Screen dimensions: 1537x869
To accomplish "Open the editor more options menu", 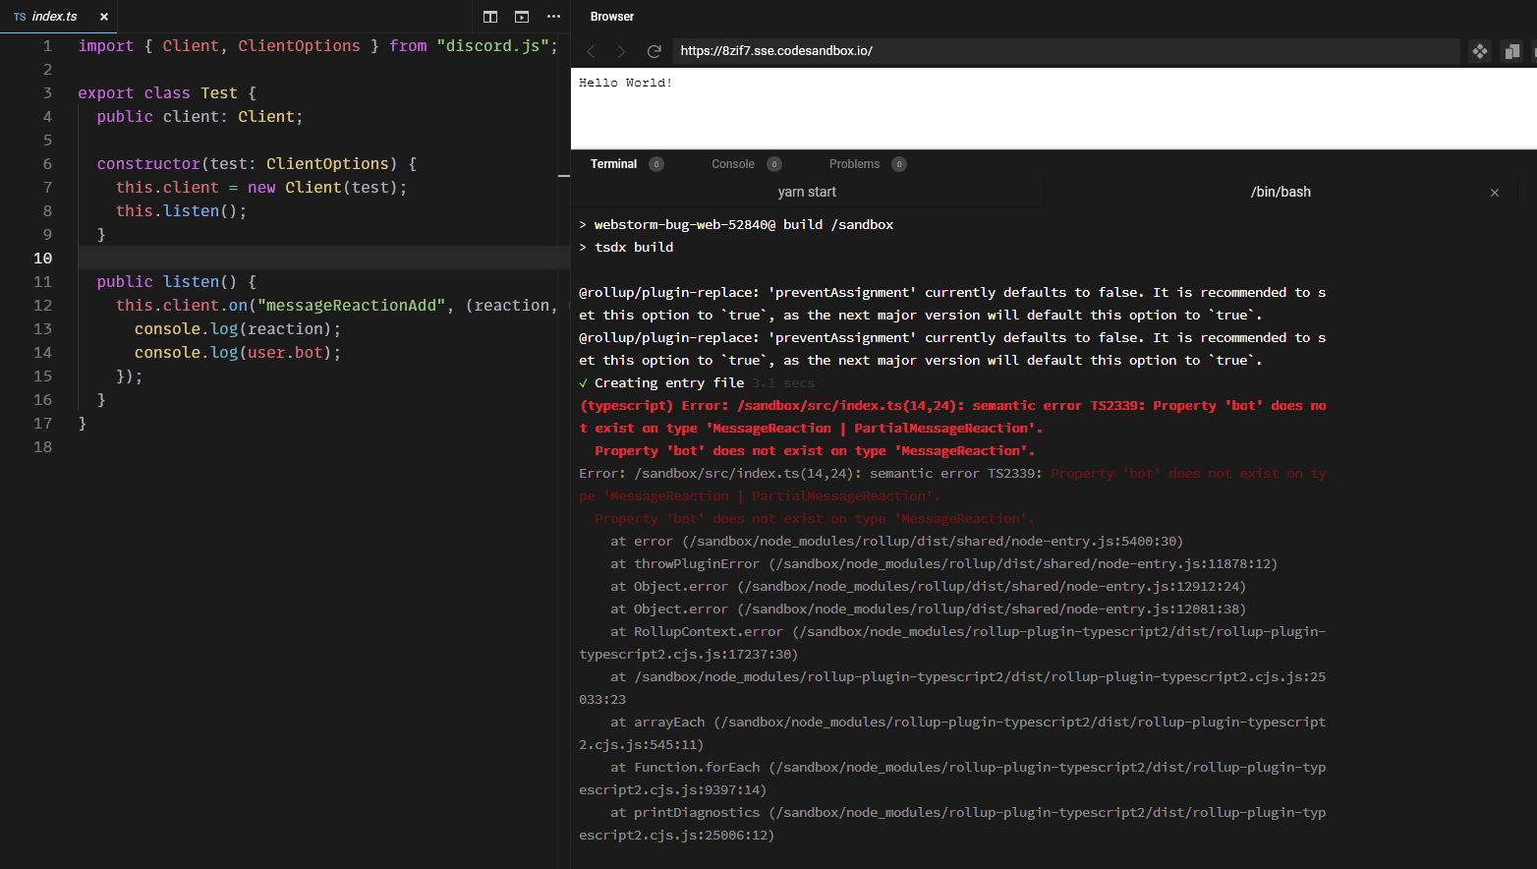I will point(553,17).
